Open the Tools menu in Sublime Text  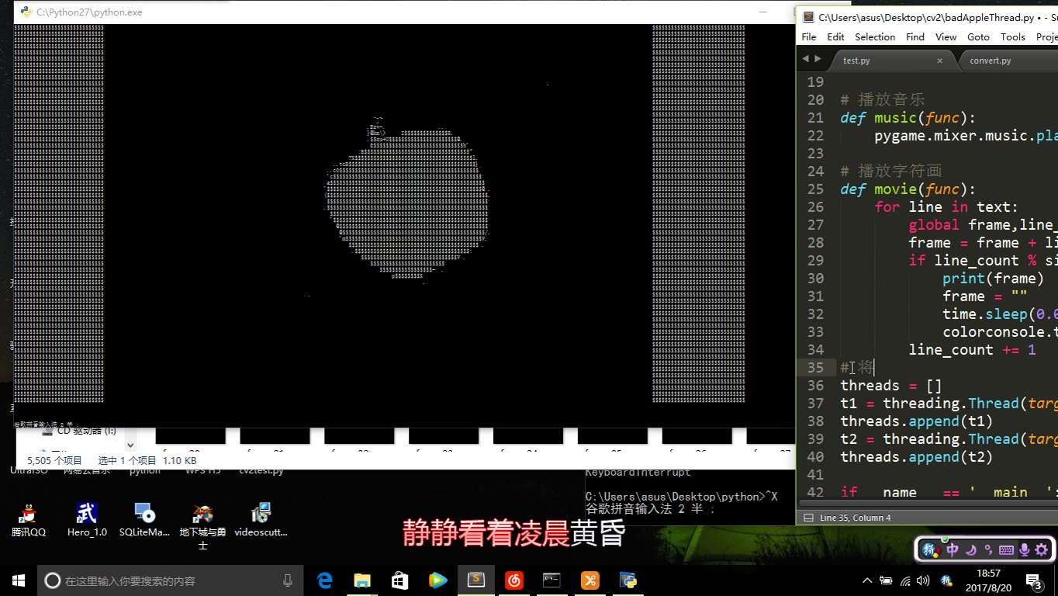click(x=1013, y=36)
